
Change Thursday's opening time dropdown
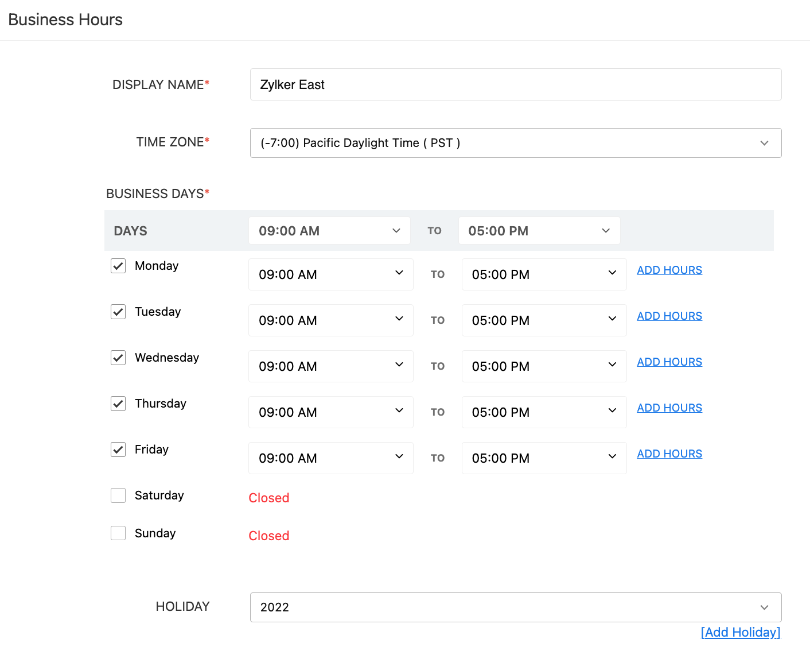coord(330,412)
